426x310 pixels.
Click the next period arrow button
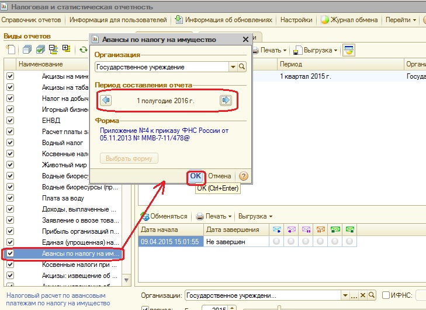226,100
